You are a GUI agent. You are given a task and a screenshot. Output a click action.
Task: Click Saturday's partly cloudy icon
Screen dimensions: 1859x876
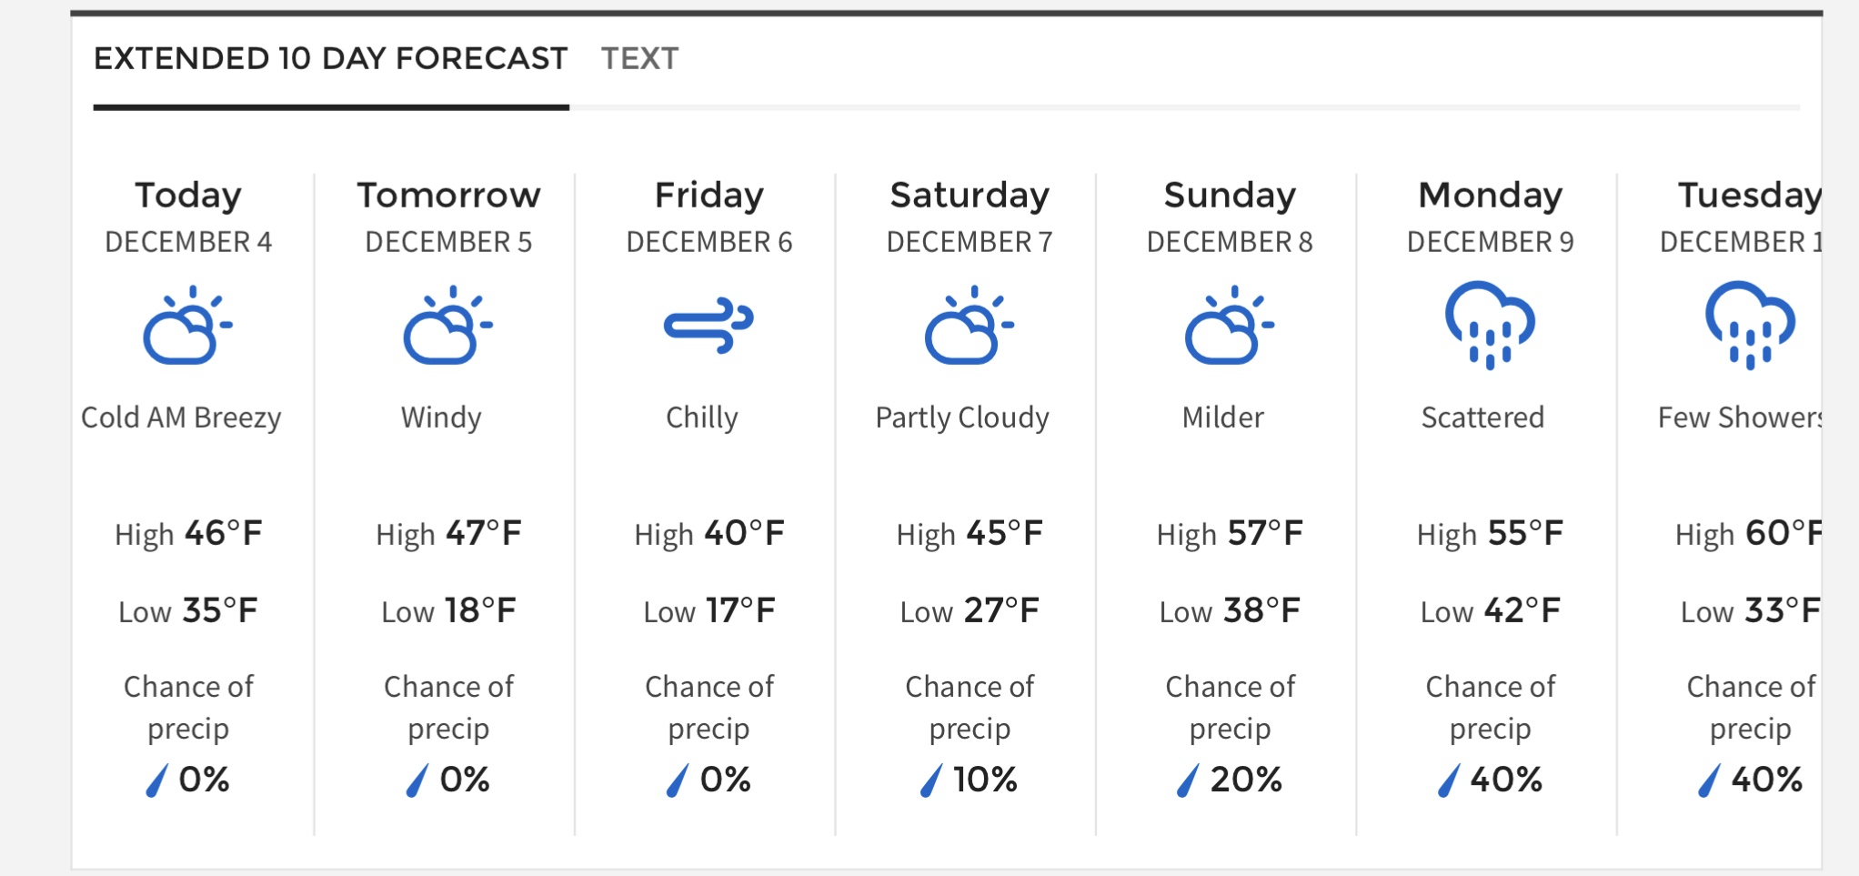tap(970, 325)
